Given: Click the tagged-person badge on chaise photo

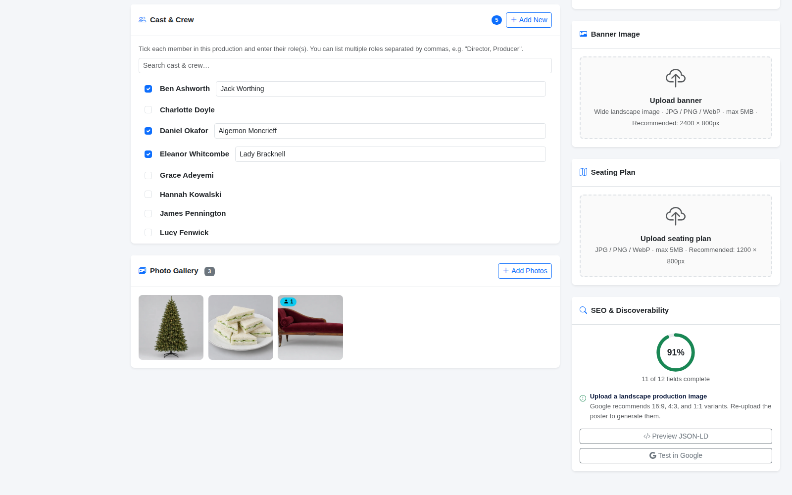Looking at the screenshot, I should click(288, 301).
